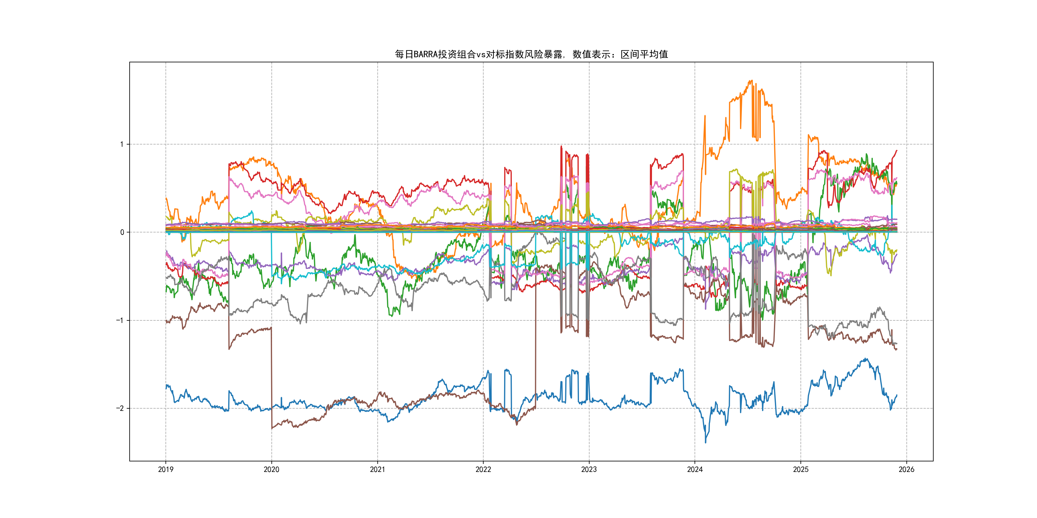Click the 2021 x-axis tick label
1037x518 pixels.
[x=377, y=469]
